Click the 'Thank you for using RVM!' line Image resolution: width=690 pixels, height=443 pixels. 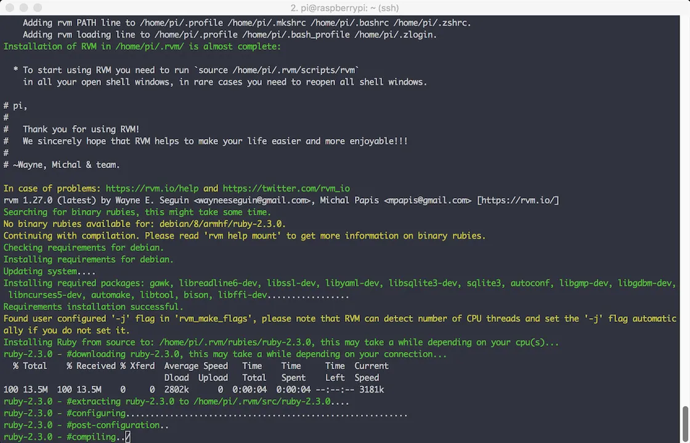tap(81, 129)
